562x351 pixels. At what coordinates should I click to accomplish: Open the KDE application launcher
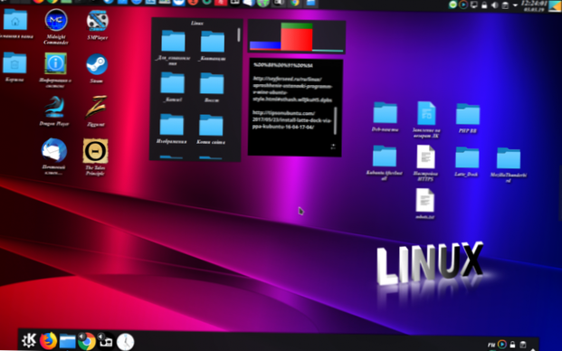coord(29,340)
